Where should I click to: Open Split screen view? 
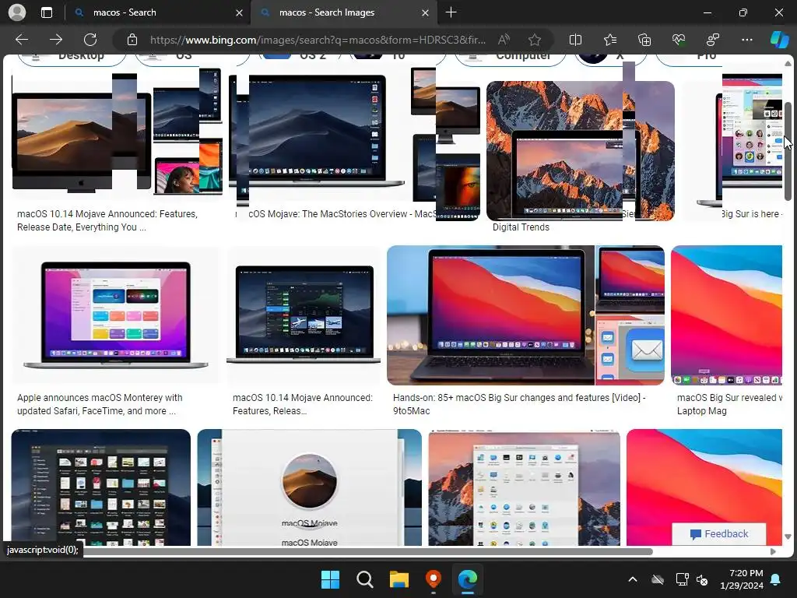point(575,40)
